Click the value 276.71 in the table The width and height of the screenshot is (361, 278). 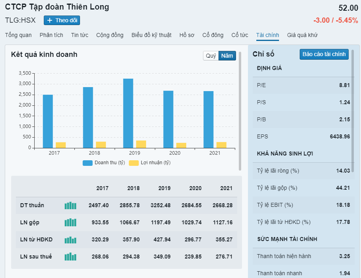[224, 257]
